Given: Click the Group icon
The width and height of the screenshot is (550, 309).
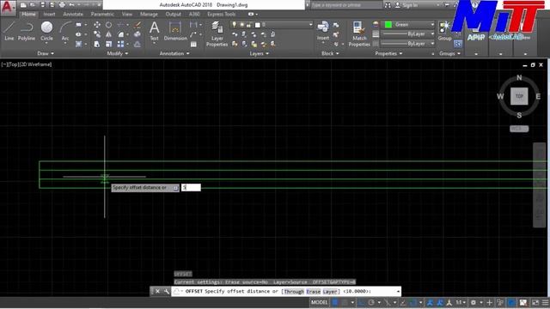Looking at the screenshot, I should tap(445, 31).
